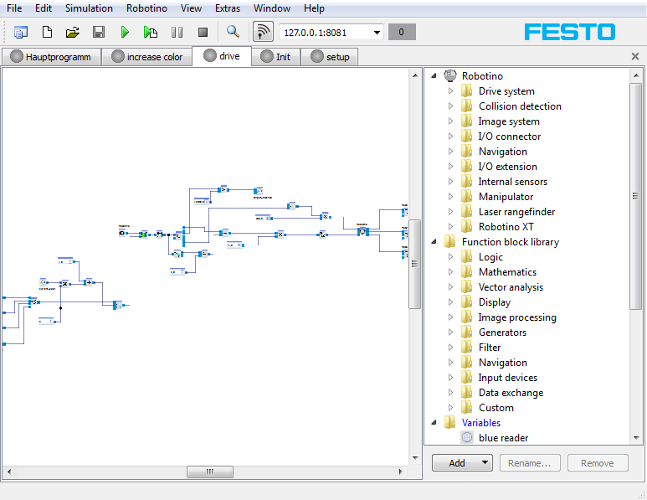Image resolution: width=647 pixels, height=500 pixels.
Task: Open the File menu
Action: (14, 8)
